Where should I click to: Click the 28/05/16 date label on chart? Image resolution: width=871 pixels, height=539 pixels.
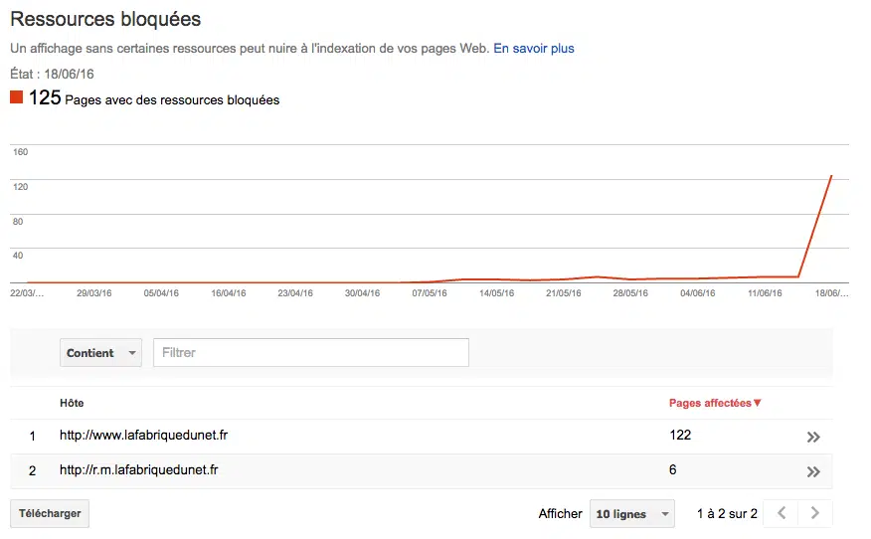tap(631, 293)
